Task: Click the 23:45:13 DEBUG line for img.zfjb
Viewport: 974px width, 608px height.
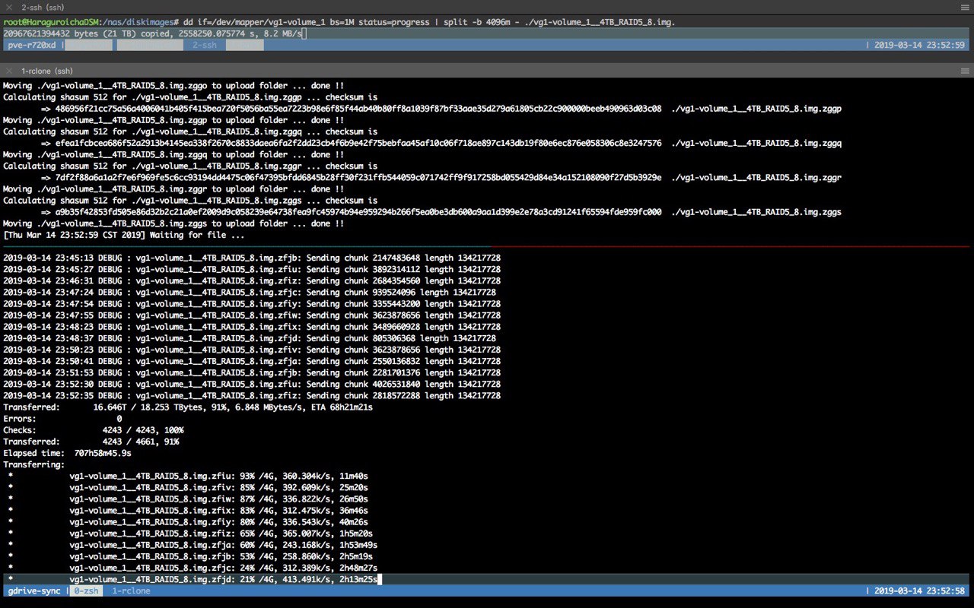Action: point(252,258)
